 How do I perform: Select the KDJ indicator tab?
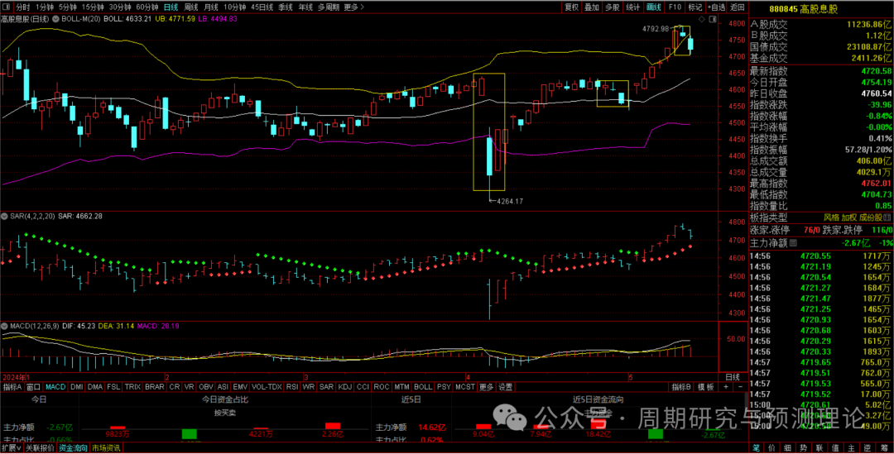pyautogui.click(x=344, y=387)
